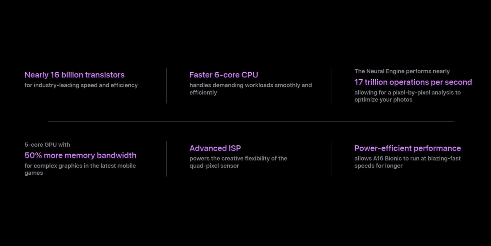Click the 'Faster 6-core CPU' heading

point(224,75)
